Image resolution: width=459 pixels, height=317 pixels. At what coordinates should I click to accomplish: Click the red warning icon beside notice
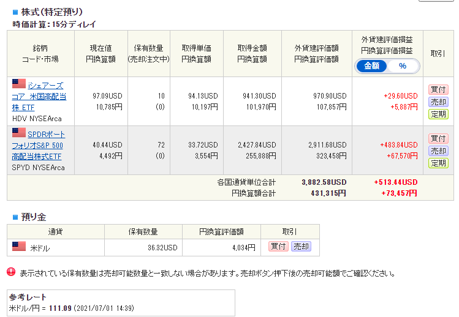click(11, 272)
